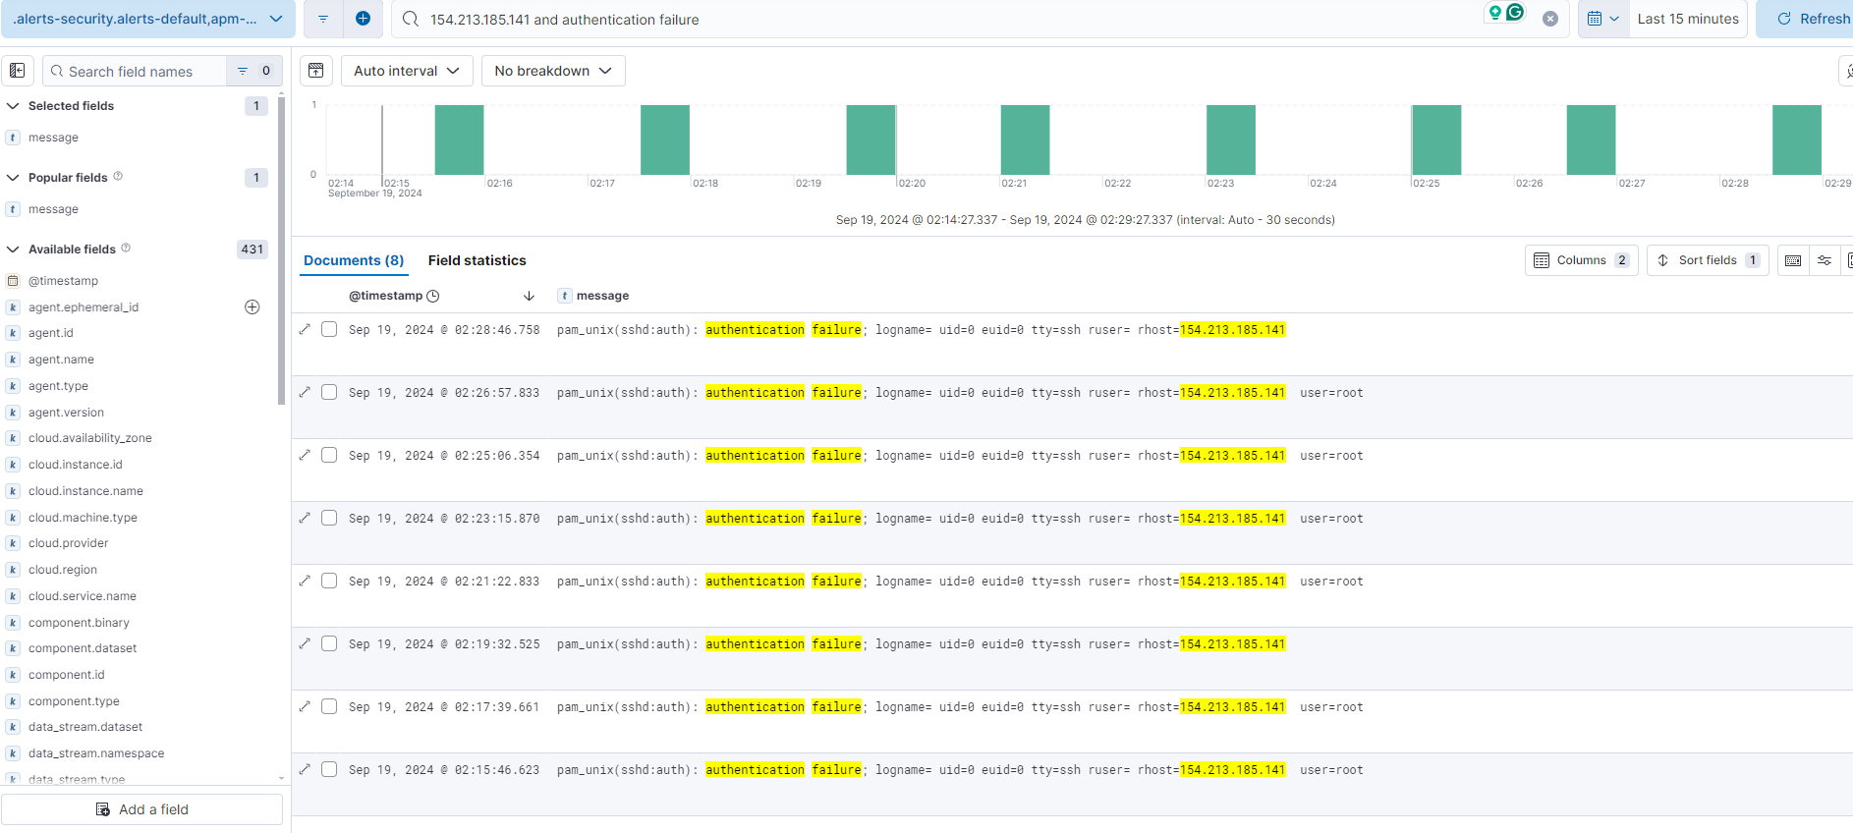The image size is (1853, 833).
Task: Click the histogram bar at 02:21
Action: [1025, 139]
